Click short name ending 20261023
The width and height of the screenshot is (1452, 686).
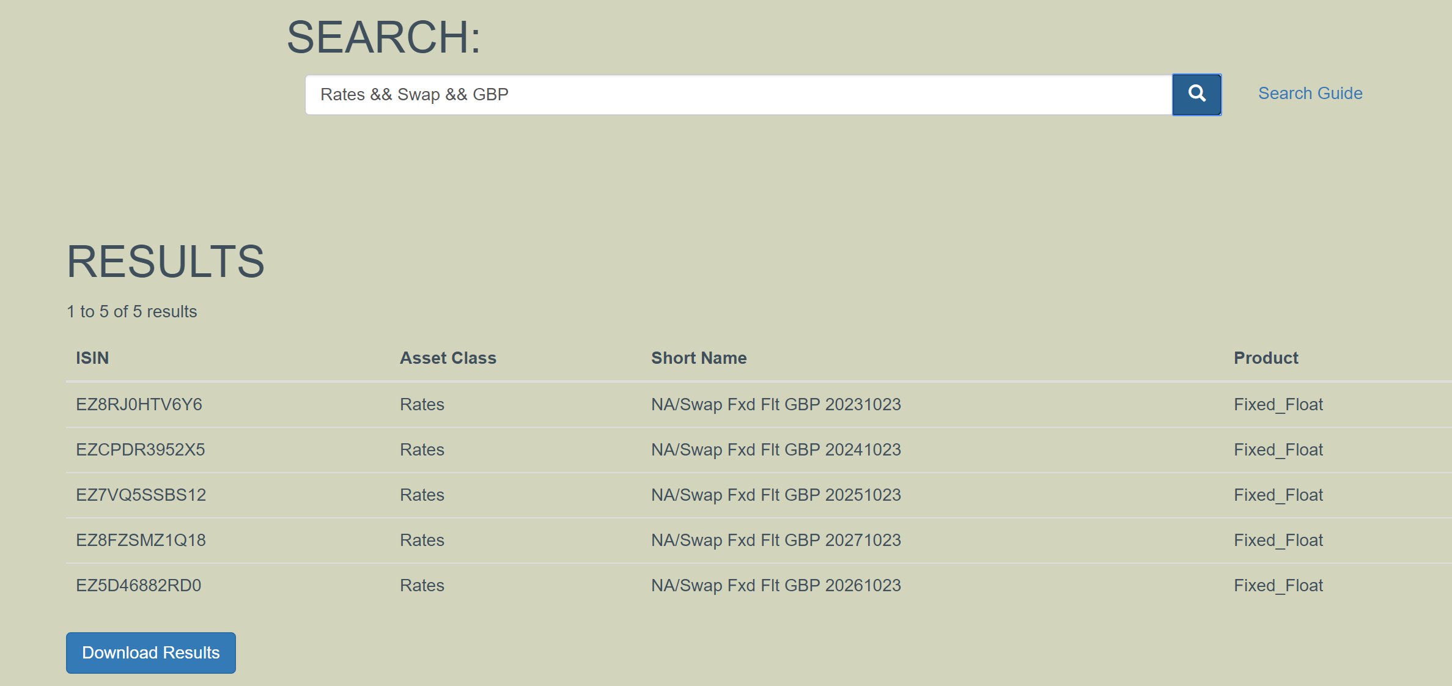[776, 585]
